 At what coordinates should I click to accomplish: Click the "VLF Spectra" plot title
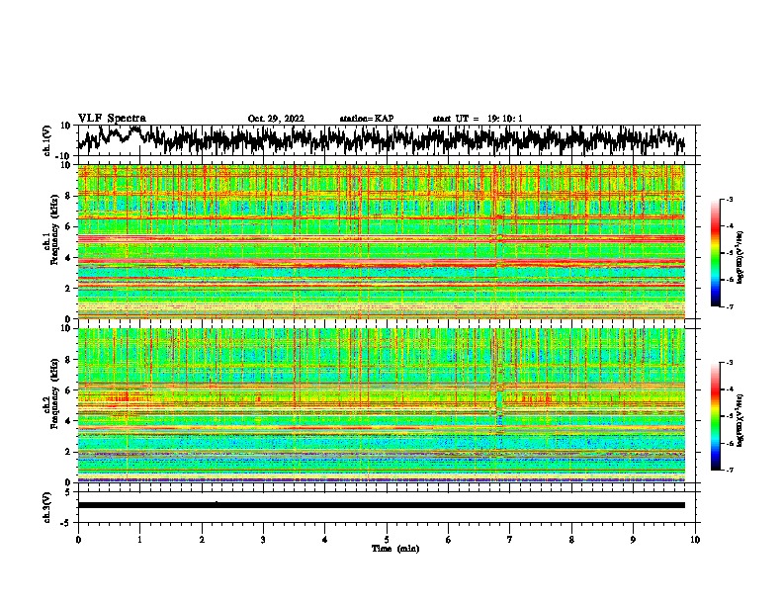point(112,119)
